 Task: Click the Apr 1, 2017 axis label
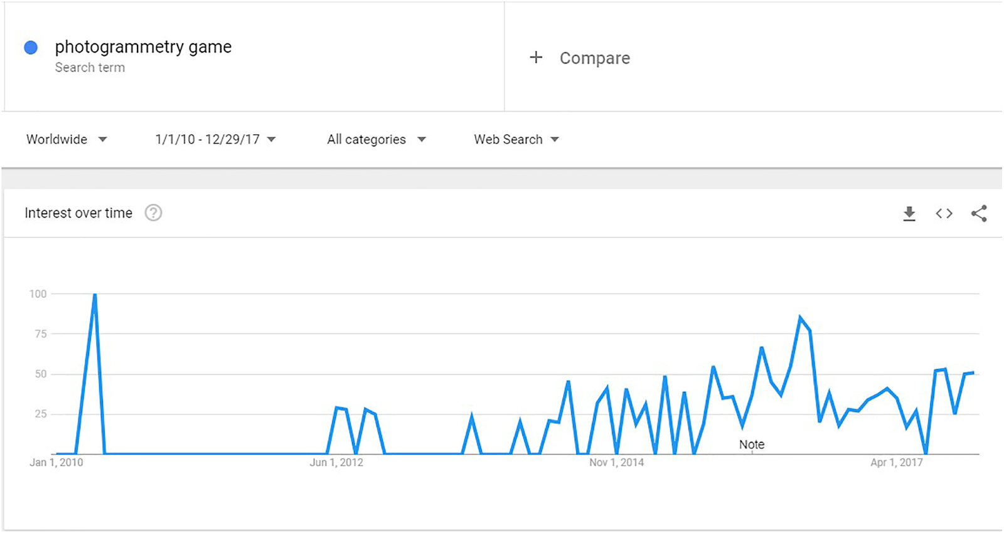(x=897, y=463)
